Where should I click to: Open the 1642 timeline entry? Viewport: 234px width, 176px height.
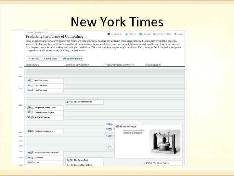[x=45, y=90]
